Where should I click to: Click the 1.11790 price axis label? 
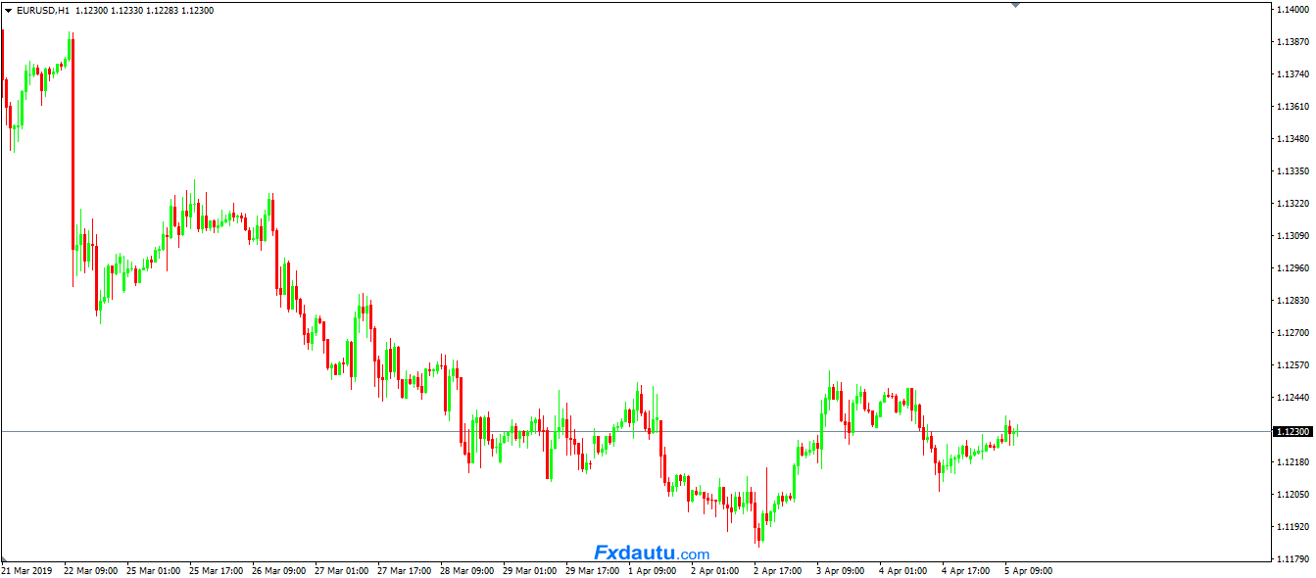pyautogui.click(x=1292, y=558)
